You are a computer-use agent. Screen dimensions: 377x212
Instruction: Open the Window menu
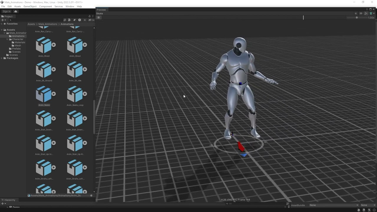(x=70, y=6)
